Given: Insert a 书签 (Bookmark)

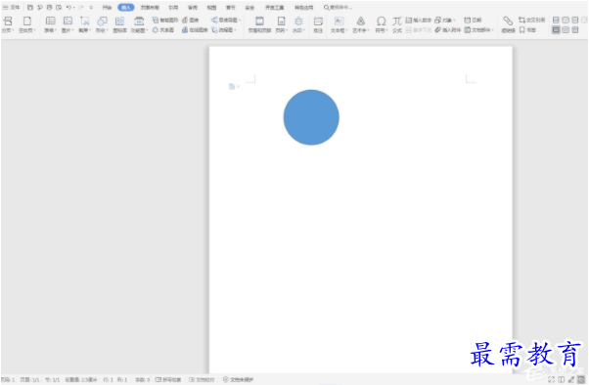Looking at the screenshot, I should click(527, 30).
